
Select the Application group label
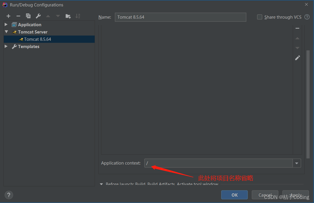click(x=30, y=25)
